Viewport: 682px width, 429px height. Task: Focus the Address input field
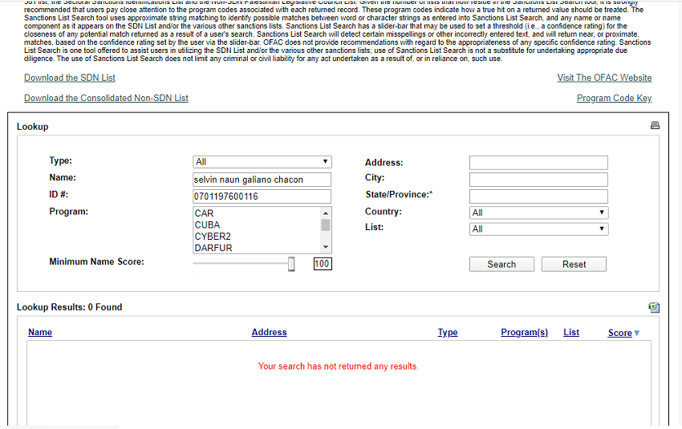coord(538,163)
